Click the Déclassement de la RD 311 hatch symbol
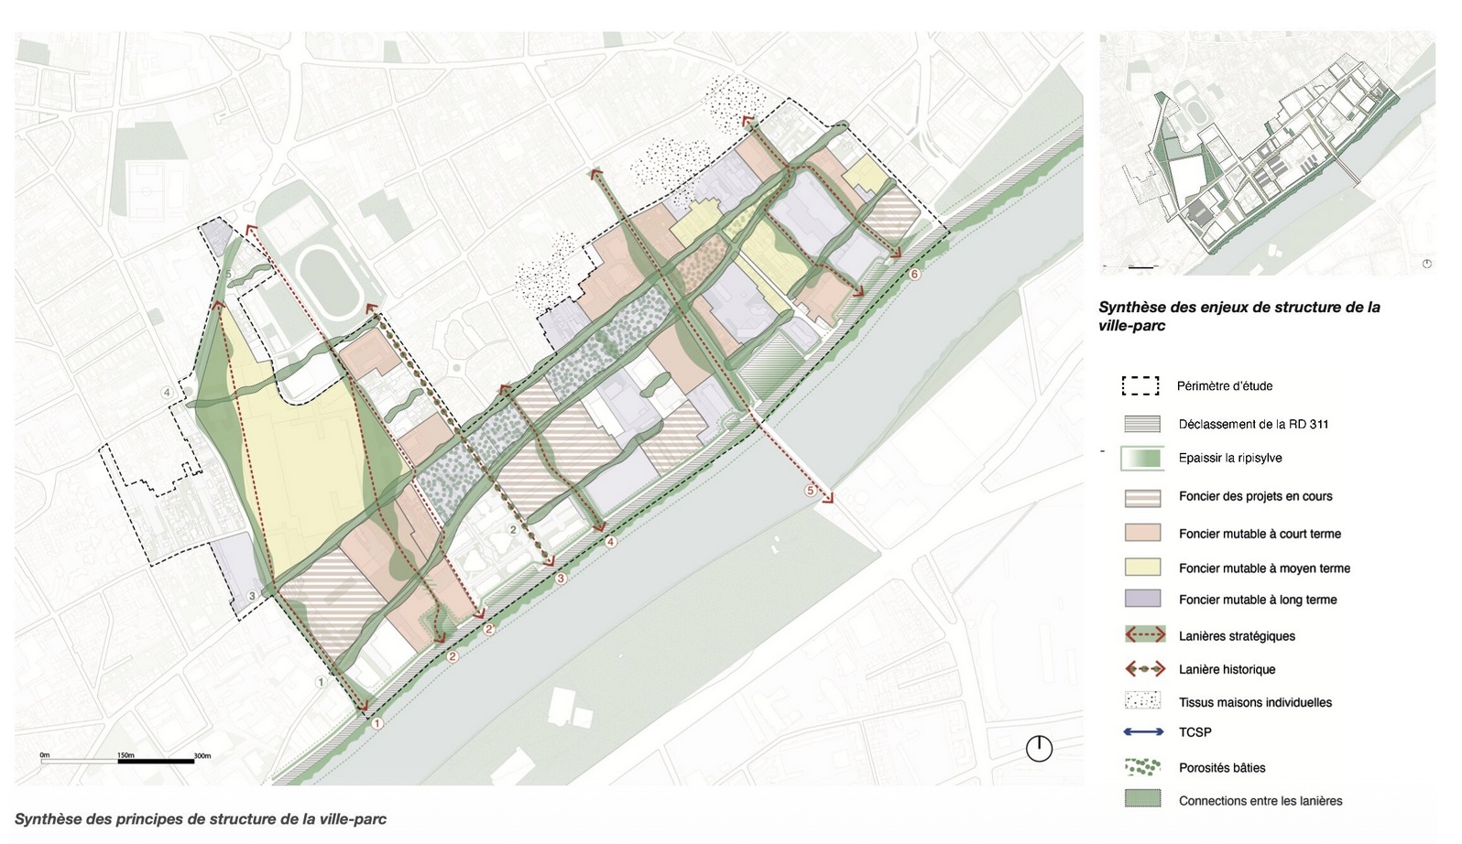 [x=1142, y=424]
